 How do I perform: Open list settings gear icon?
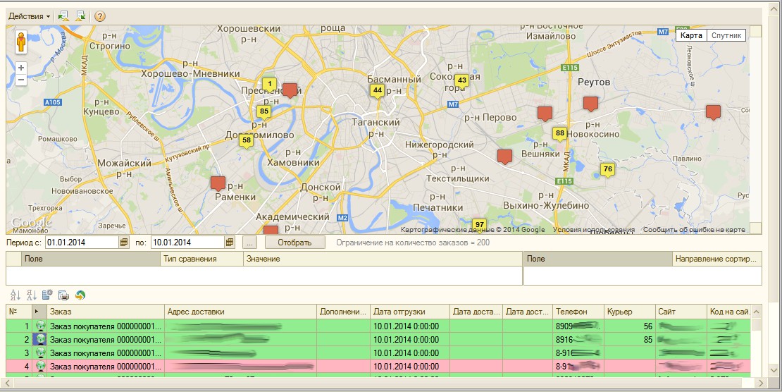(47, 295)
